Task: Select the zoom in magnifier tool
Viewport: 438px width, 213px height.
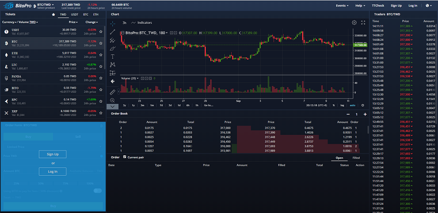Action: (112, 100)
